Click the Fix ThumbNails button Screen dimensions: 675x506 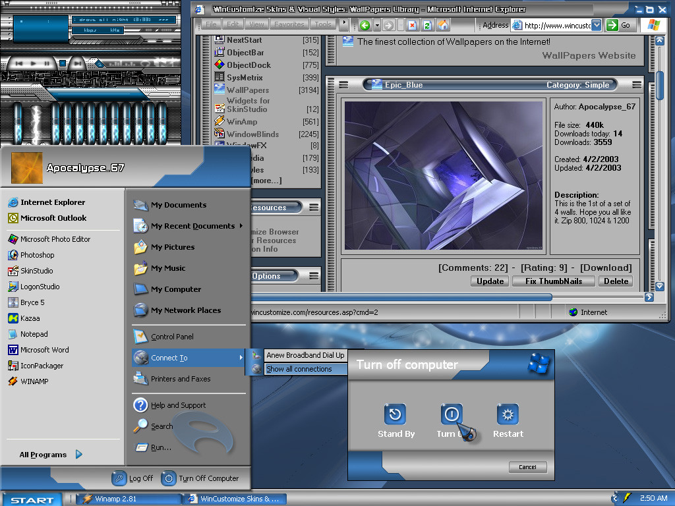554,281
